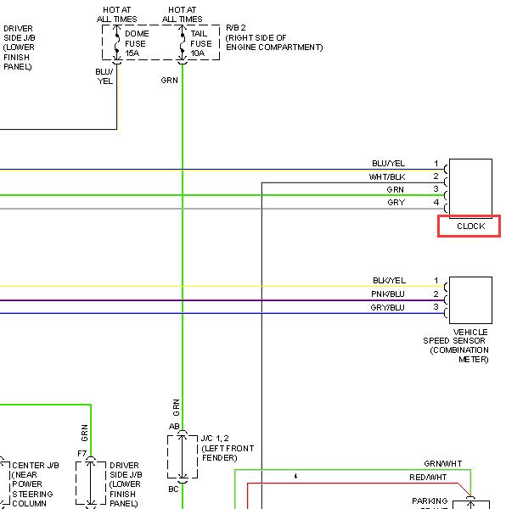Image resolution: width=506 pixels, height=509 pixels.
Task: Click the RED/WHT wire label
Action: coord(428,477)
